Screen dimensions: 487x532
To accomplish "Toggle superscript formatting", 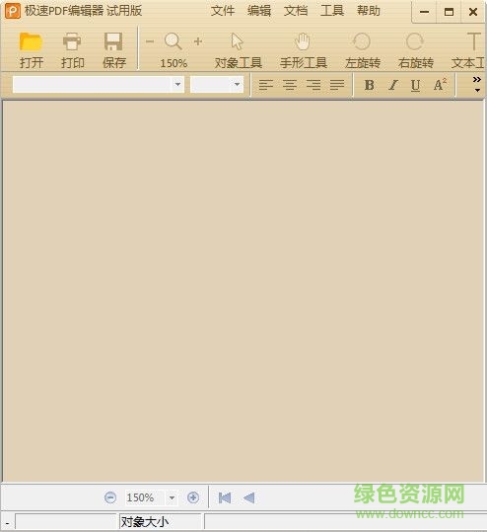I will point(440,85).
